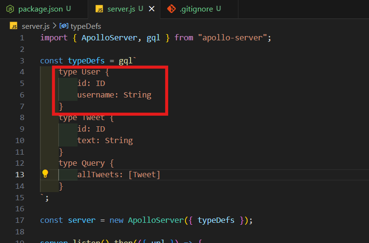The image size is (369, 243).
Task: Click typeDefs on the const declaration line
Action: pos(86,61)
